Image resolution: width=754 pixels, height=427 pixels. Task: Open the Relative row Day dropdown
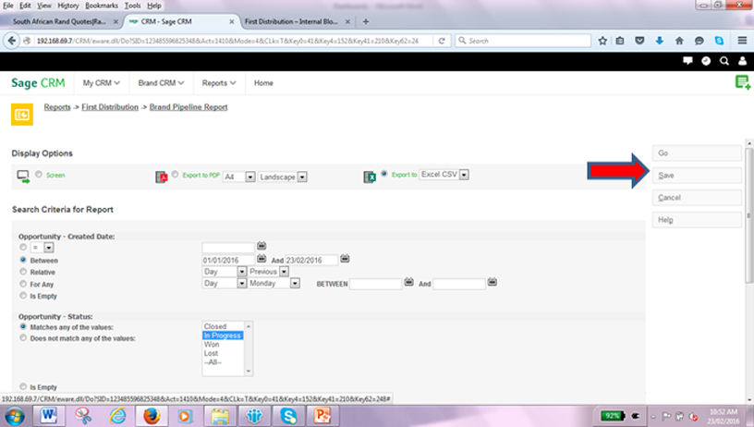(225, 272)
